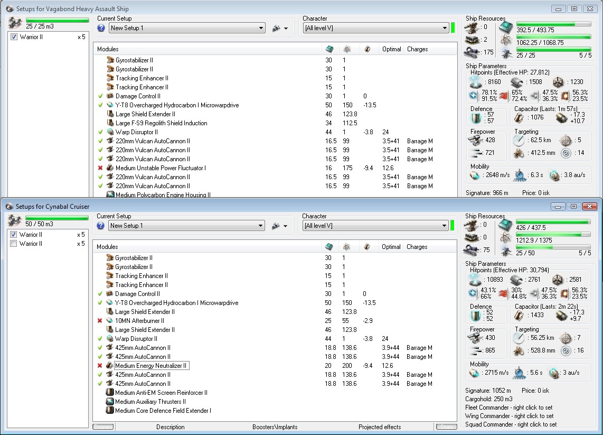The height and width of the screenshot is (435, 603).
Task: Click the CPU column header icon in Cynabal module list
Action: coord(329,247)
